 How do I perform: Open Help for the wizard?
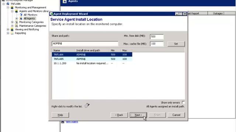(x=60, y=115)
